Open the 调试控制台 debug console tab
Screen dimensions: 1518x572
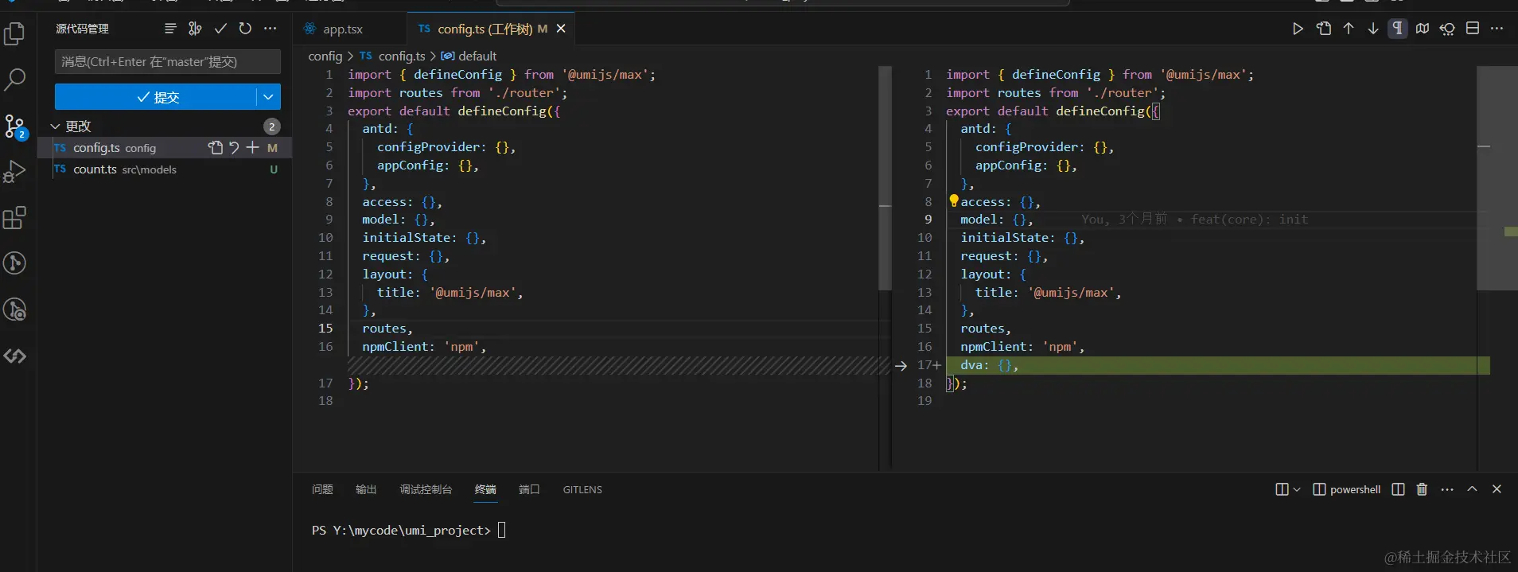coord(426,489)
